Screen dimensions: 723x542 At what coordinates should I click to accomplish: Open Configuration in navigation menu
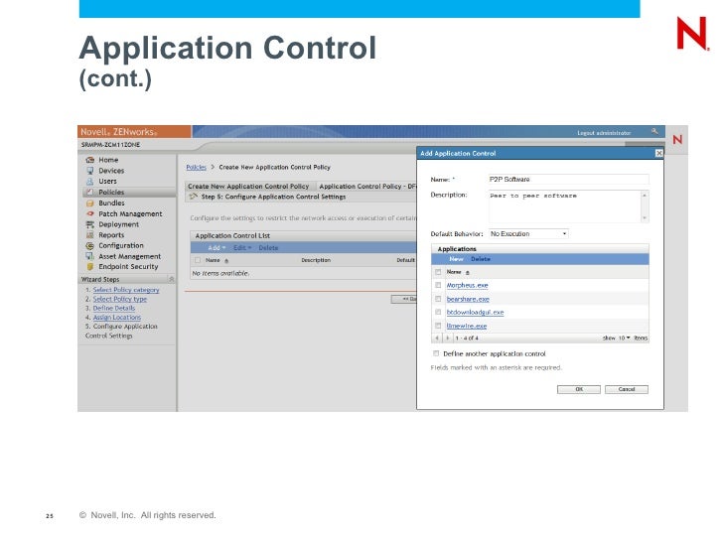pos(121,245)
